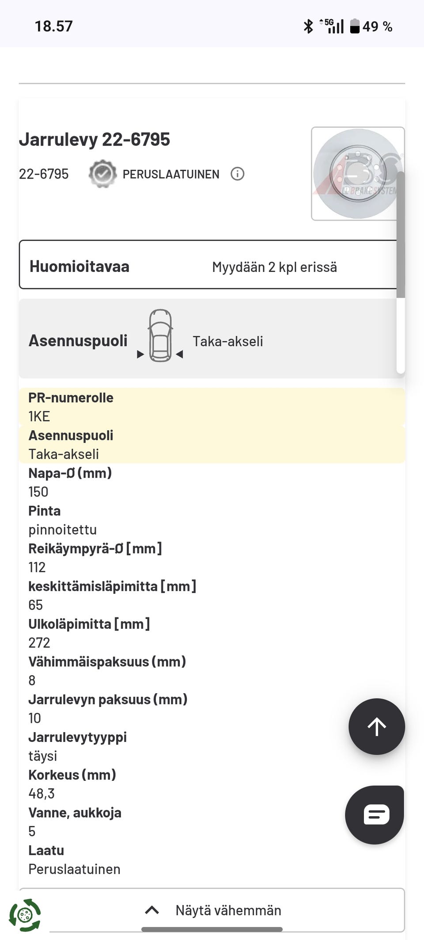Collapse details using the Näytä vähemmän chevron
Image resolution: width=424 pixels, height=940 pixels.
pyautogui.click(x=151, y=910)
